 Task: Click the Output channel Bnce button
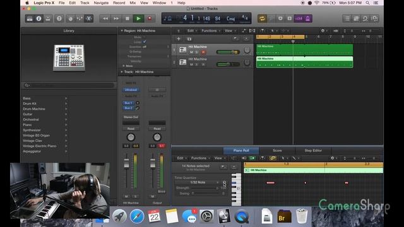point(162,192)
